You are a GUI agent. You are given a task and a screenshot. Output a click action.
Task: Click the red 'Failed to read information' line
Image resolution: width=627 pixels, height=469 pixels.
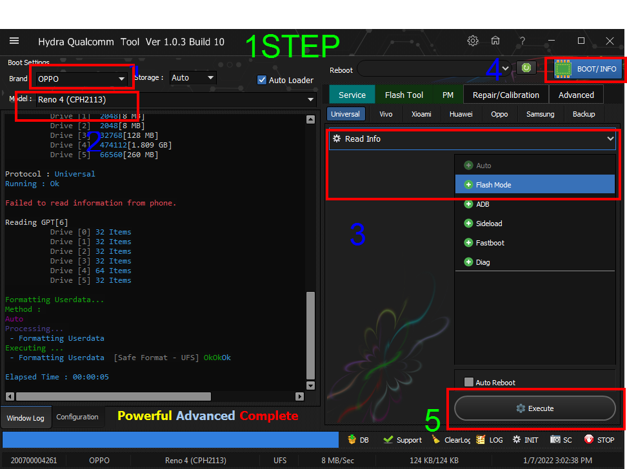pos(90,203)
